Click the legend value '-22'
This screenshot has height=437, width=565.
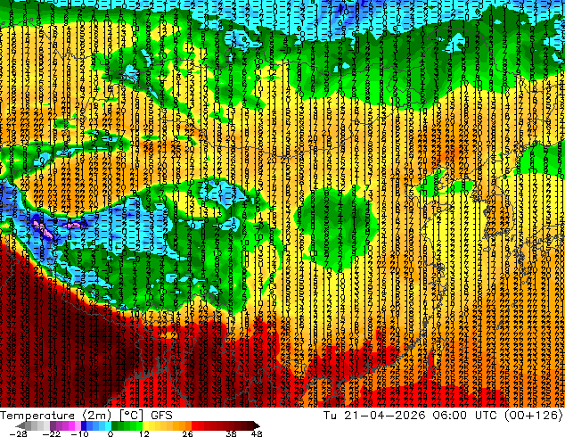pos(52,433)
